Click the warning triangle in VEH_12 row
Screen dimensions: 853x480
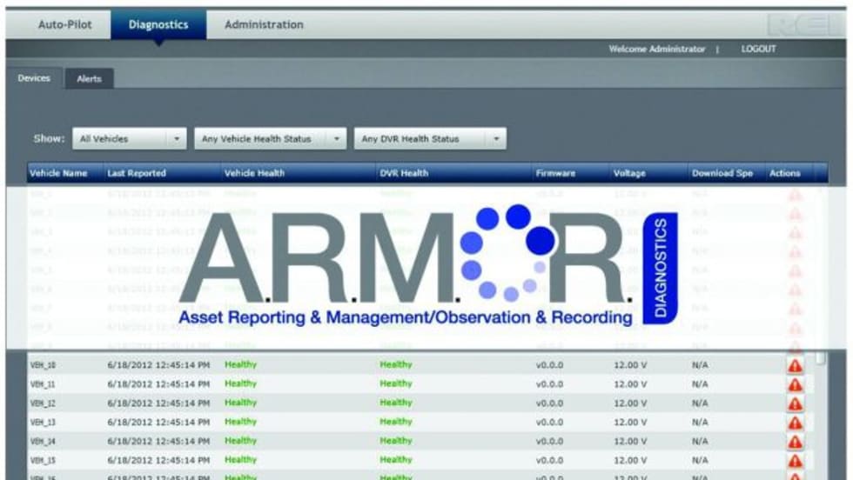click(x=795, y=403)
